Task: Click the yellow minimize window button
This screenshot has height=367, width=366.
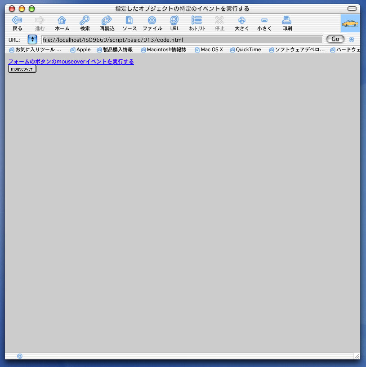Action: (22, 9)
